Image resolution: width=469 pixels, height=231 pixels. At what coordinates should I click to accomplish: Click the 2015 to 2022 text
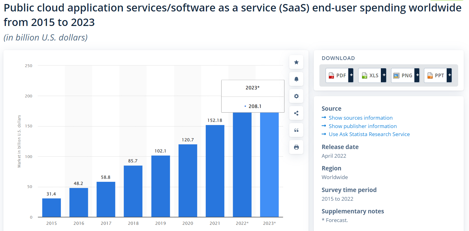pos(337,199)
